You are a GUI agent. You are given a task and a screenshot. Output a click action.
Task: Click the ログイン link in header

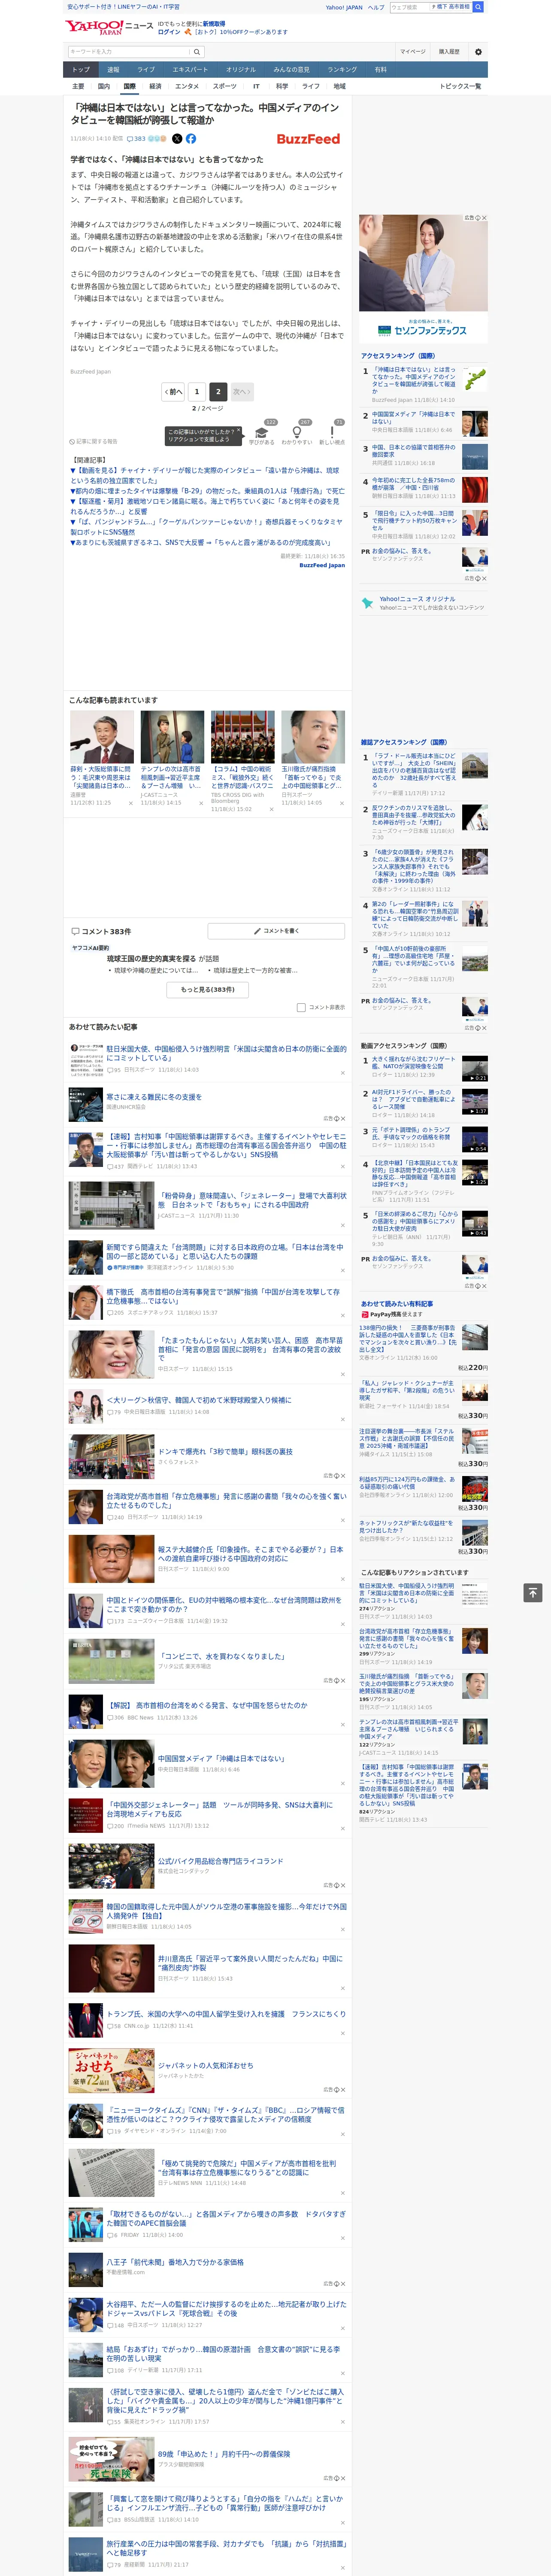(x=169, y=32)
